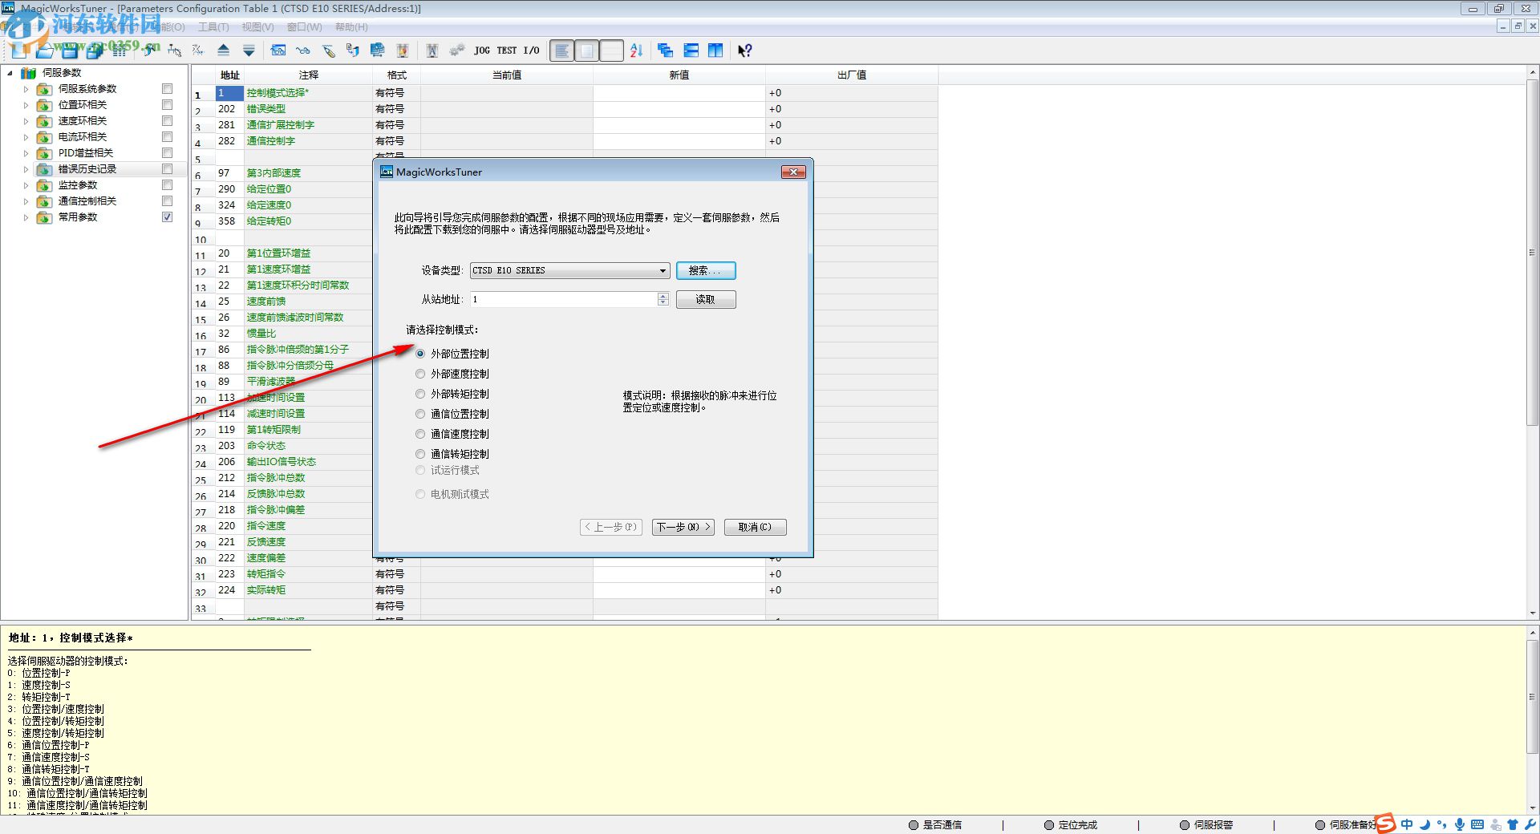Open the Sogou wrench toolbox icon
Viewport: 1540px width, 834px height.
(1530, 824)
